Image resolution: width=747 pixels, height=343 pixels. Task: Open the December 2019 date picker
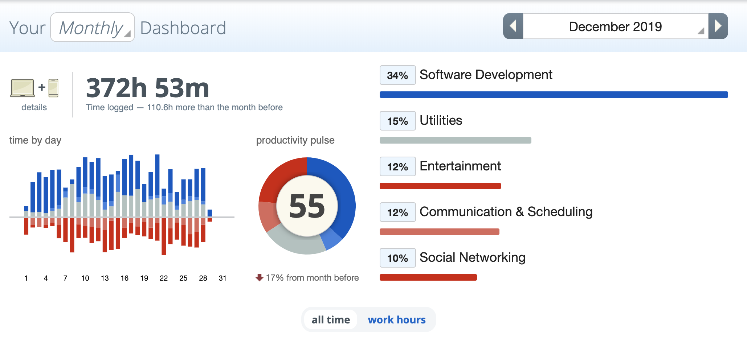[x=615, y=26]
